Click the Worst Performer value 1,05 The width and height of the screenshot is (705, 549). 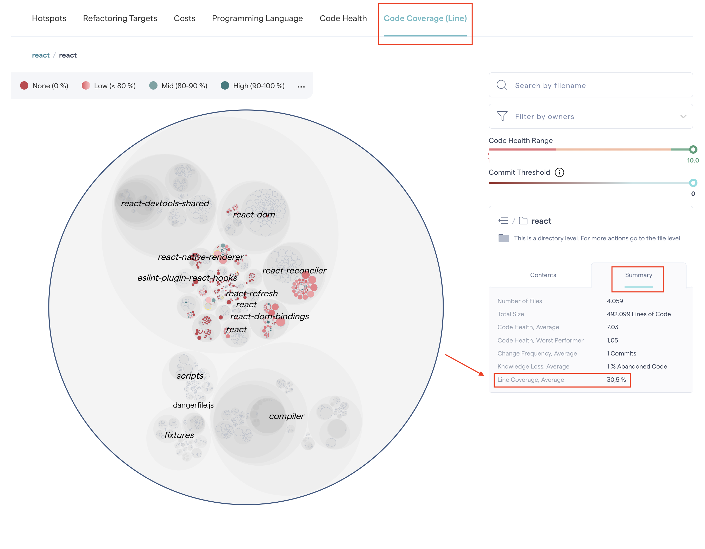612,340
